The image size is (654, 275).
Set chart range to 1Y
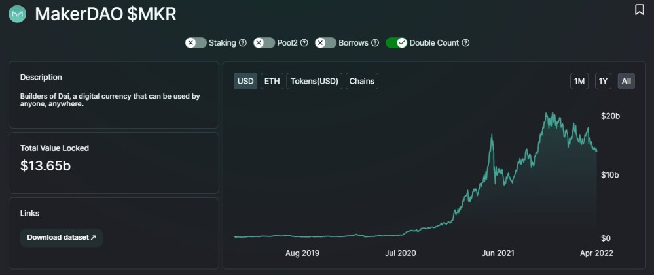[x=603, y=81]
